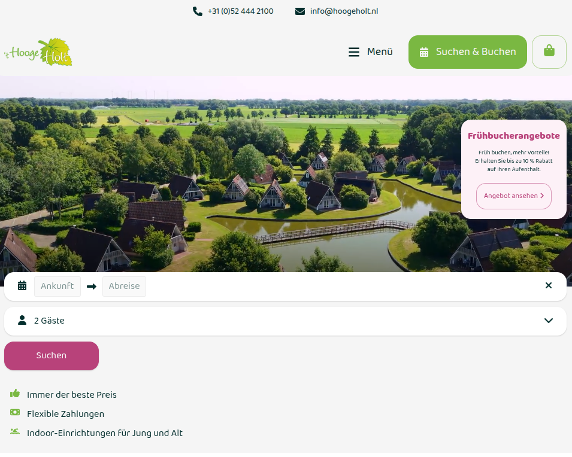Click the hamburger Menü icon

354,52
